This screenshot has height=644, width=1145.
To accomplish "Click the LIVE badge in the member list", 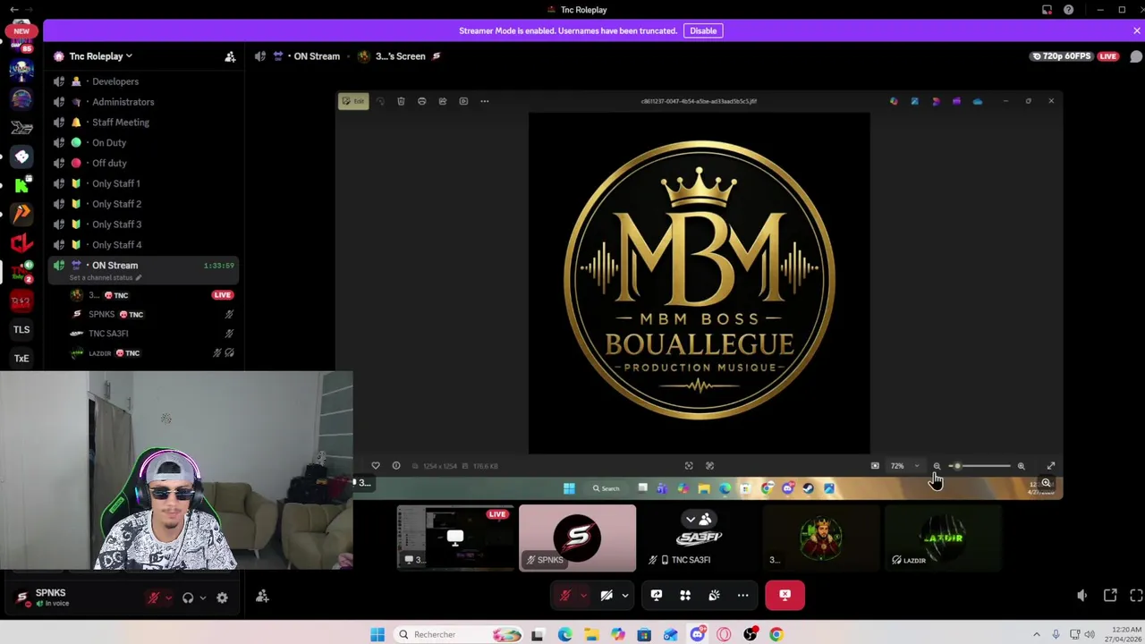I will tap(222, 295).
